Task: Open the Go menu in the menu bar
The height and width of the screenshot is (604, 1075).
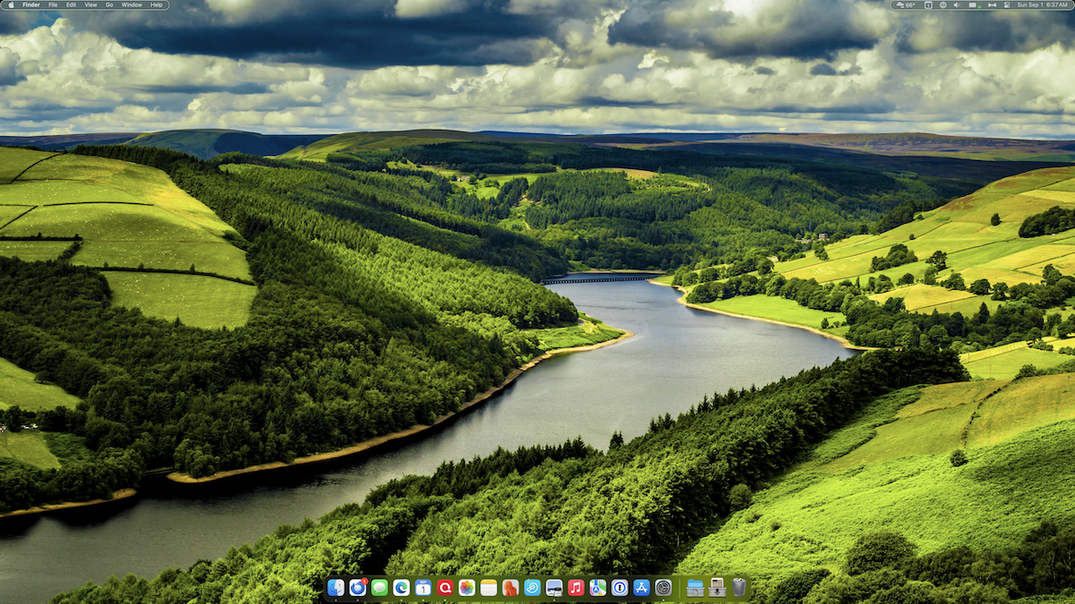Action: (107, 5)
